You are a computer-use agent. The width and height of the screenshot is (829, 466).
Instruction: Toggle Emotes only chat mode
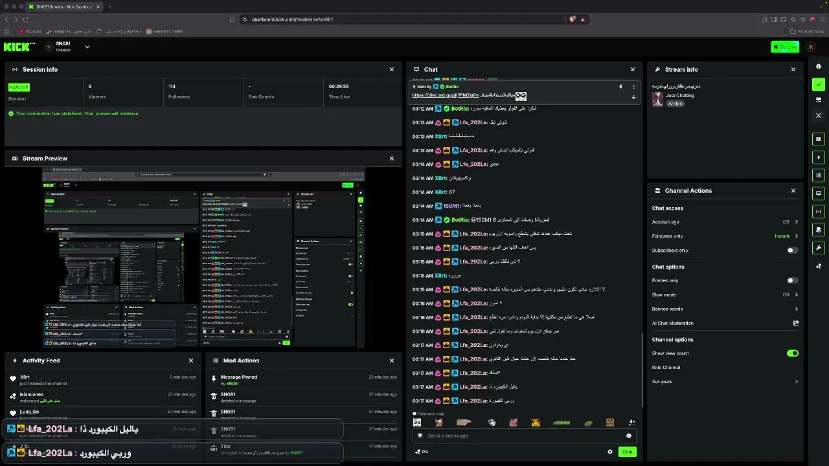pyautogui.click(x=793, y=281)
